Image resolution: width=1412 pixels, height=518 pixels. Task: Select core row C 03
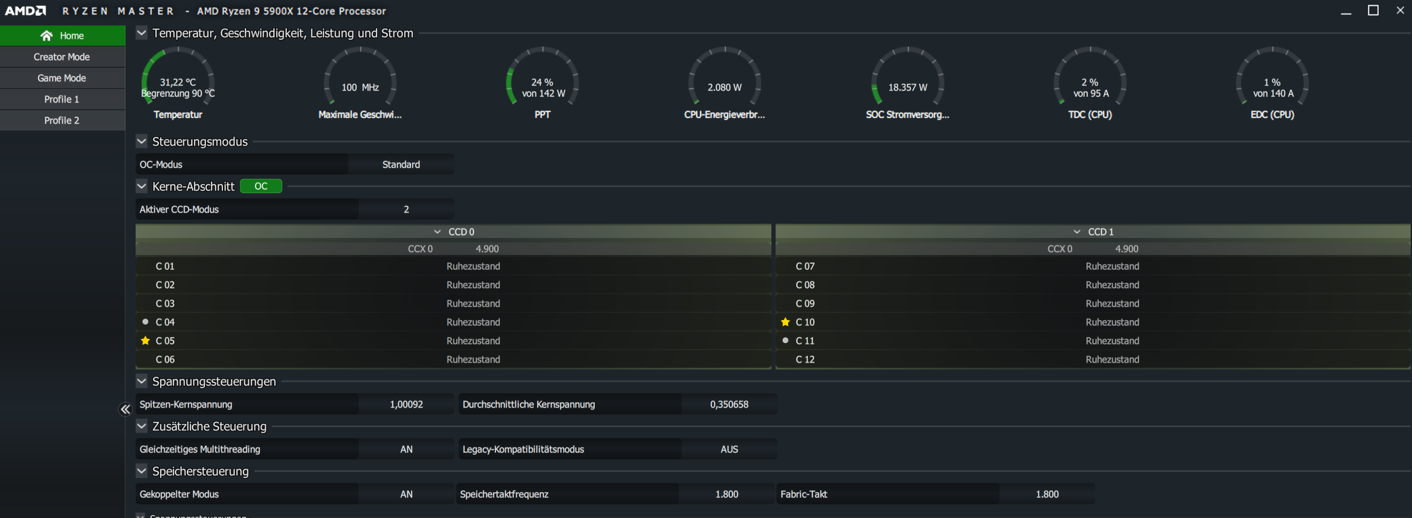(x=453, y=303)
